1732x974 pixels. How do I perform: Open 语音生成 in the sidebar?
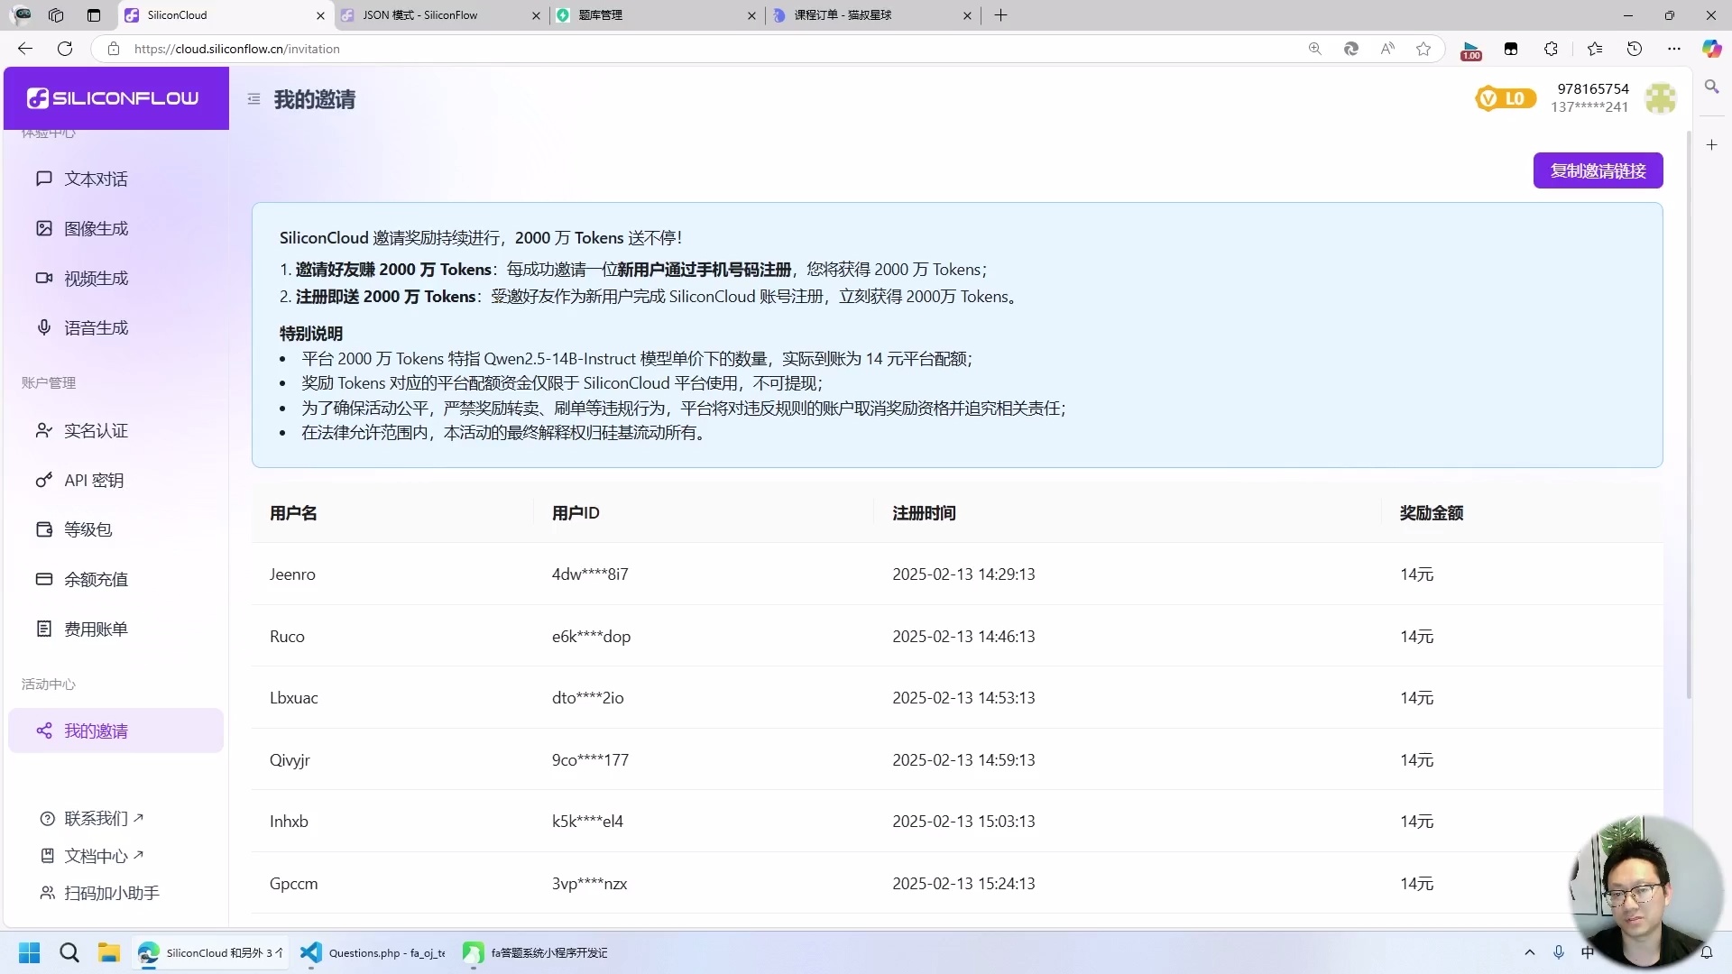pos(115,327)
